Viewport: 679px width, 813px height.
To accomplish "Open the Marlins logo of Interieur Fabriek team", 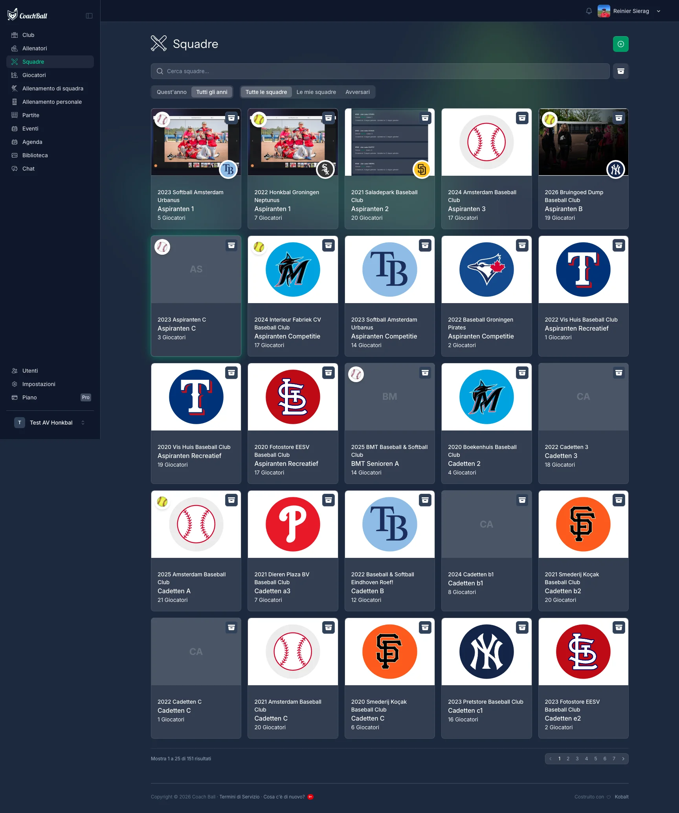I will tap(293, 270).
